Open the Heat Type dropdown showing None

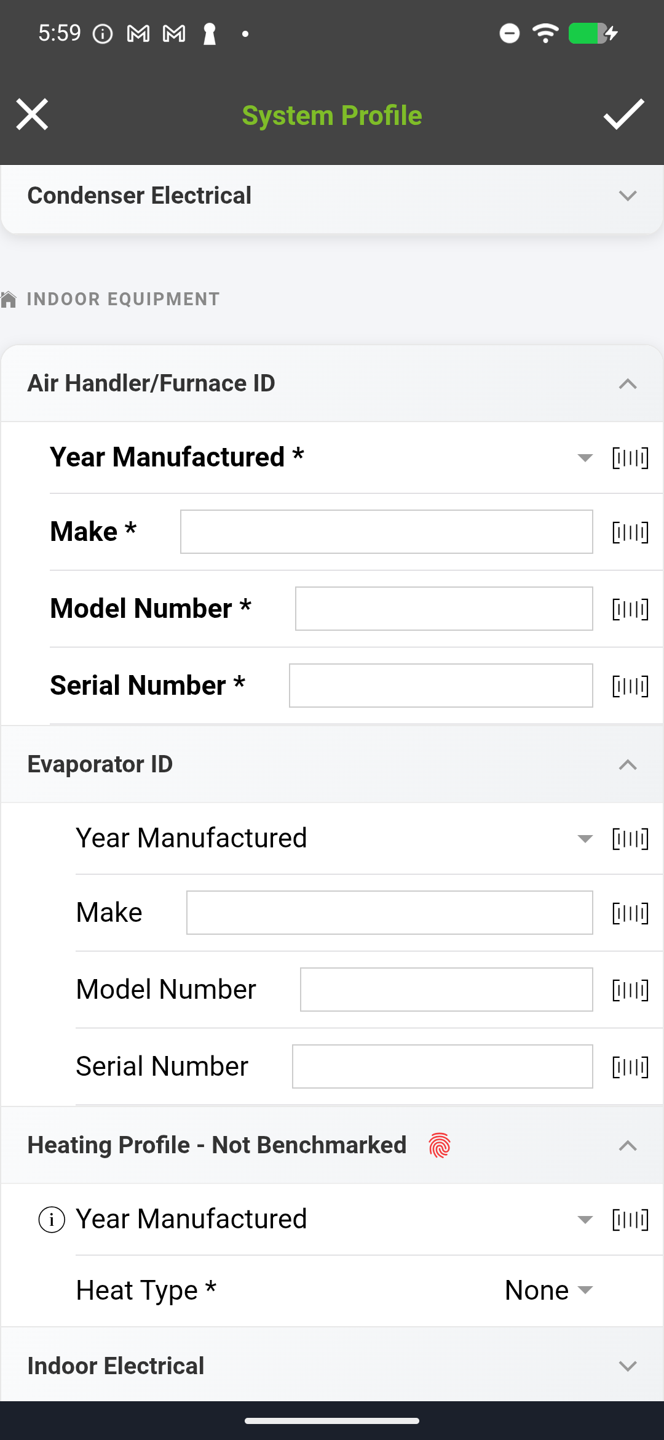548,1290
